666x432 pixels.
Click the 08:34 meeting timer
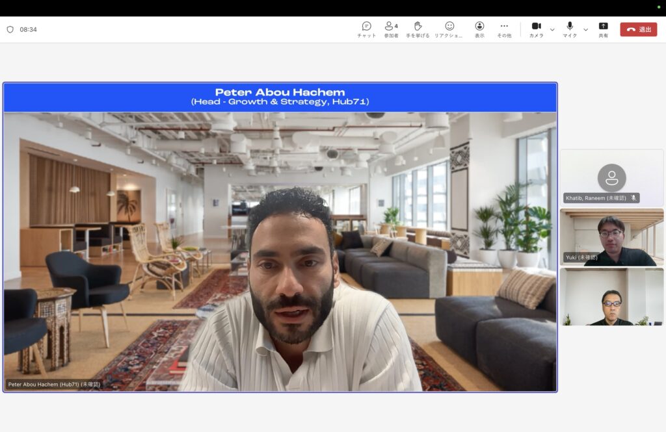coord(28,30)
